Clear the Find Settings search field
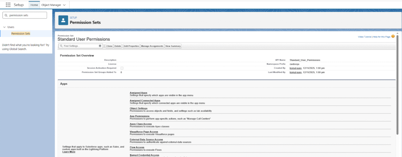The width and height of the screenshot is (402, 157). [x=100, y=46]
